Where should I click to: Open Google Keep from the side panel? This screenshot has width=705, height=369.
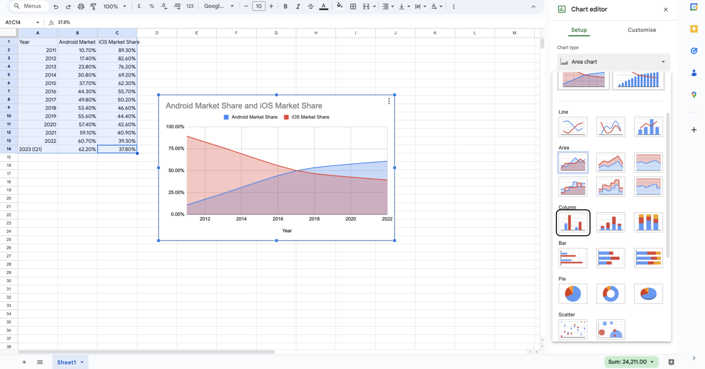coord(694,29)
